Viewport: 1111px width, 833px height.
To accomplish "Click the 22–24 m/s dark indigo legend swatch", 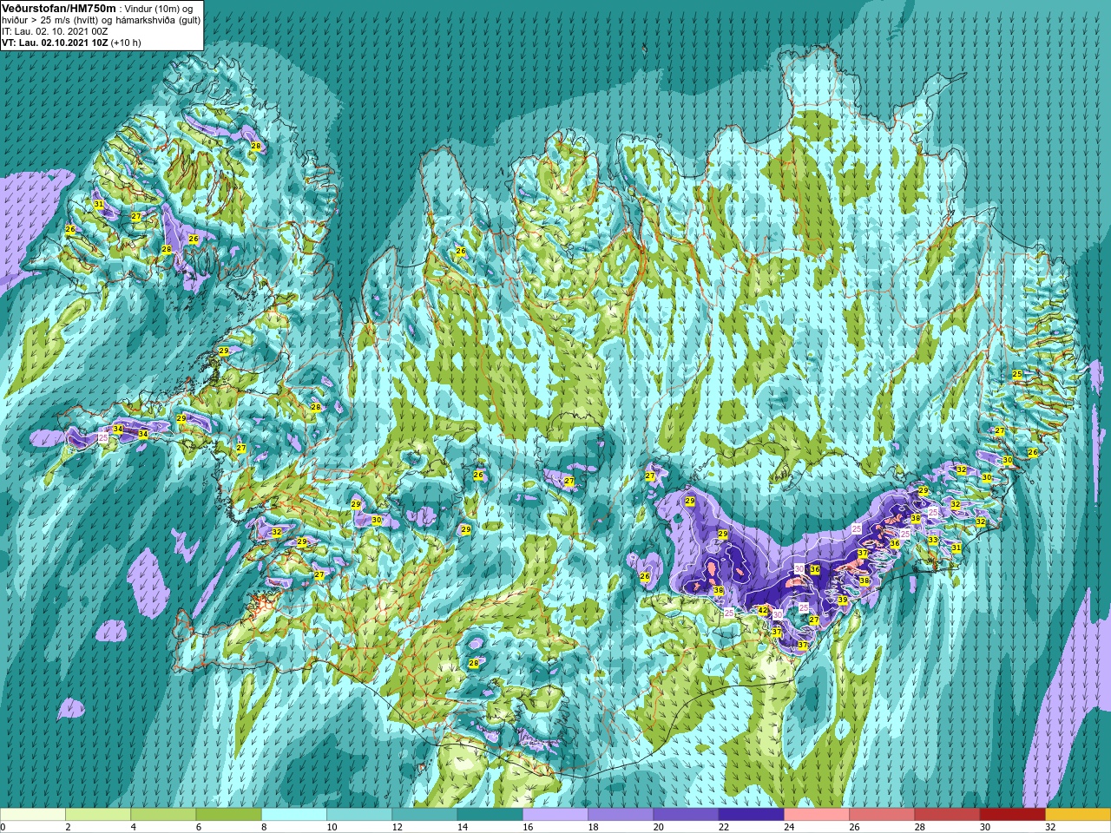I will tap(751, 815).
